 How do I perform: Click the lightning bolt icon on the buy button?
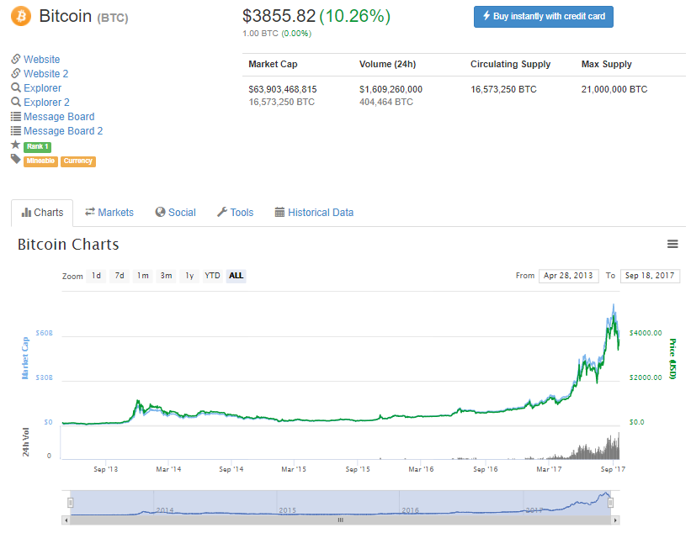(x=486, y=16)
